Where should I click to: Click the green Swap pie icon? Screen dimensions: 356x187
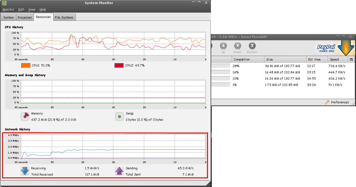pyautogui.click(x=119, y=116)
